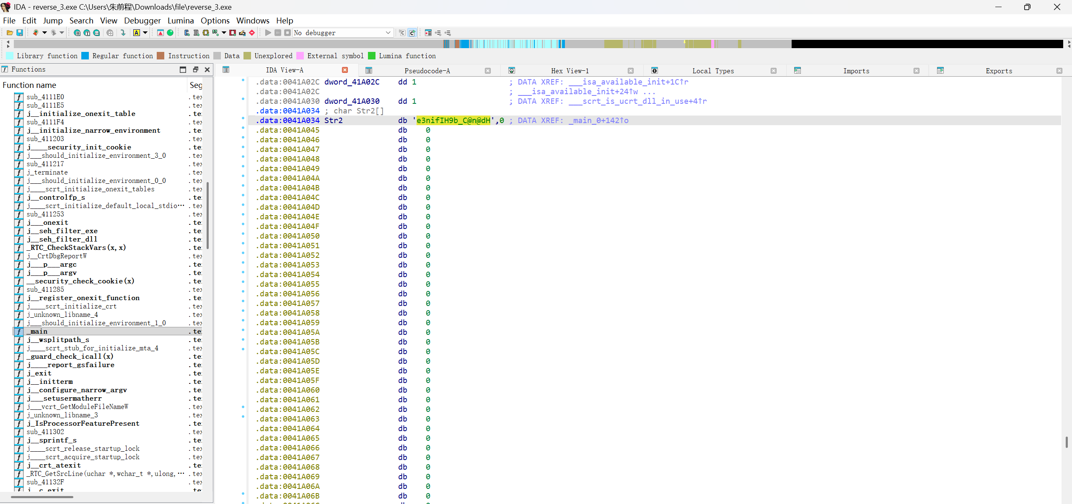Click the Functions panel float window button

coord(195,69)
